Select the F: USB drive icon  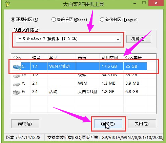(x=17, y=92)
